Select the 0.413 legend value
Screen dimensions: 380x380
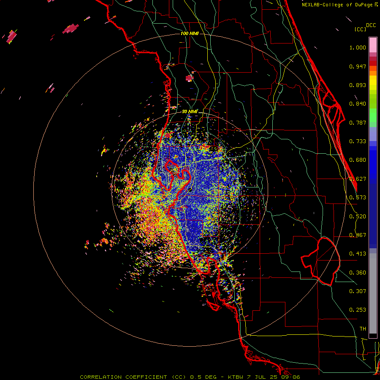click(358, 254)
